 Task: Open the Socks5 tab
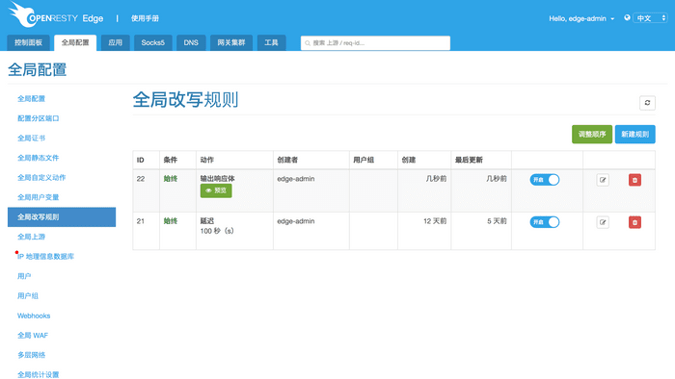[152, 43]
